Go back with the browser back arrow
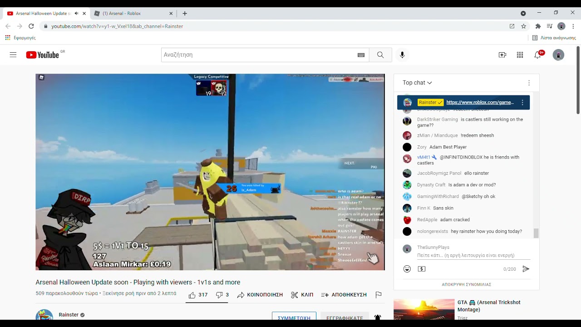The height and width of the screenshot is (327, 581). click(x=8, y=26)
